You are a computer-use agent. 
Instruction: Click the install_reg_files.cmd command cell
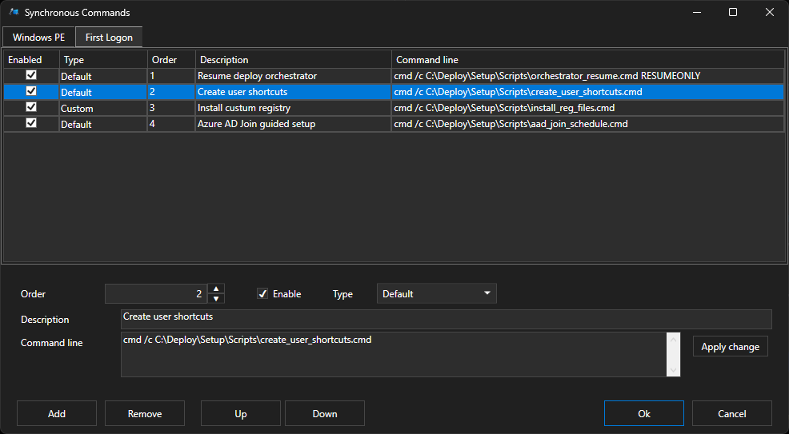click(x=587, y=108)
